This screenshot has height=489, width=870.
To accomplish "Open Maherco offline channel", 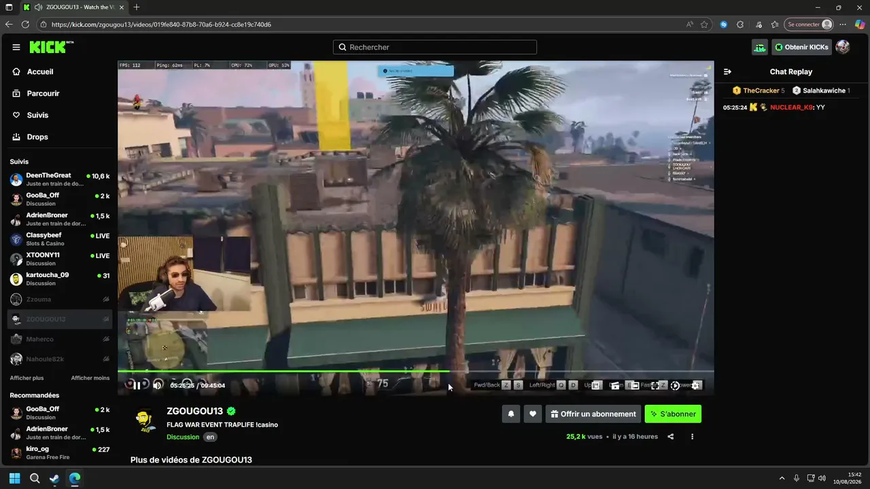I will [x=60, y=339].
